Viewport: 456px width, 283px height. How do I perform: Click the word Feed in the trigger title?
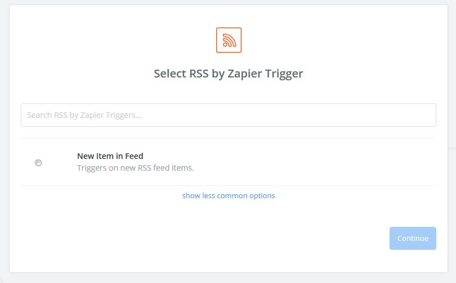click(x=134, y=156)
